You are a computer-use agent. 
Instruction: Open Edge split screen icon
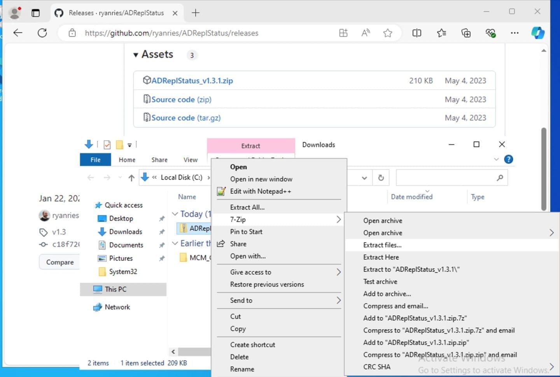click(x=416, y=33)
